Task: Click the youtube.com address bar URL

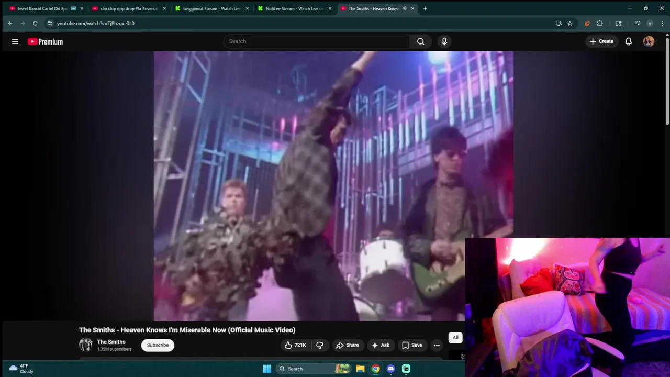Action: click(x=96, y=23)
